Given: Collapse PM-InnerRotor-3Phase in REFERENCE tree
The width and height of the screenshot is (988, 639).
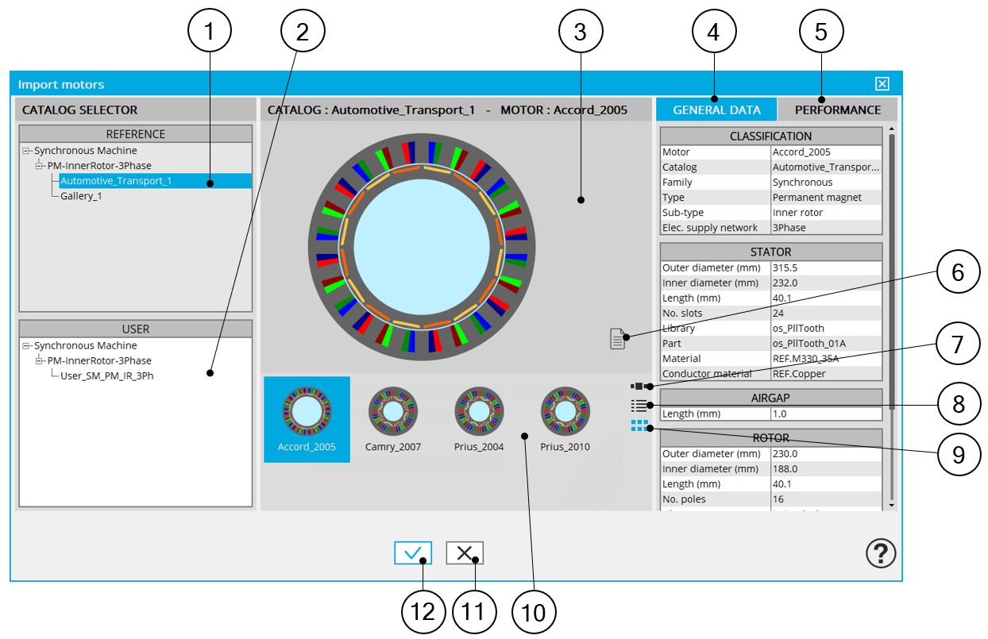Looking at the screenshot, I should pyautogui.click(x=40, y=166).
